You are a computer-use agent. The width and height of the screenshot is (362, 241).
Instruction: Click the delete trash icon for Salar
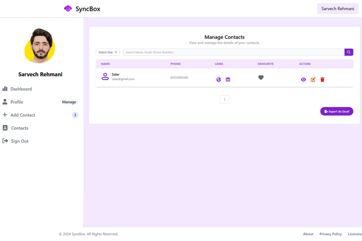pyautogui.click(x=322, y=79)
